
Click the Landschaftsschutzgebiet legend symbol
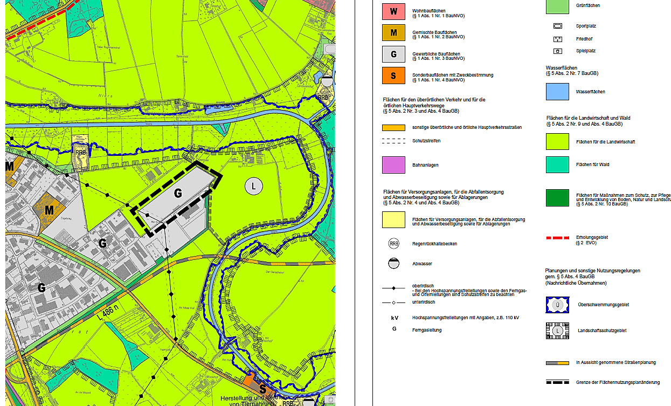pos(557,331)
